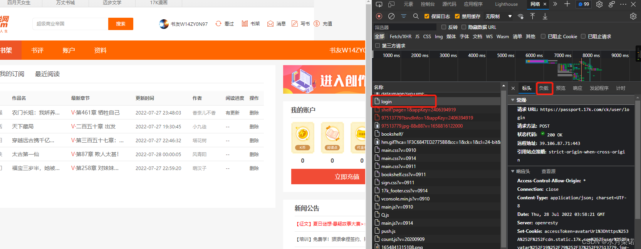
Task: Check the 已阻止请求 checkbox
Action: pos(583,36)
